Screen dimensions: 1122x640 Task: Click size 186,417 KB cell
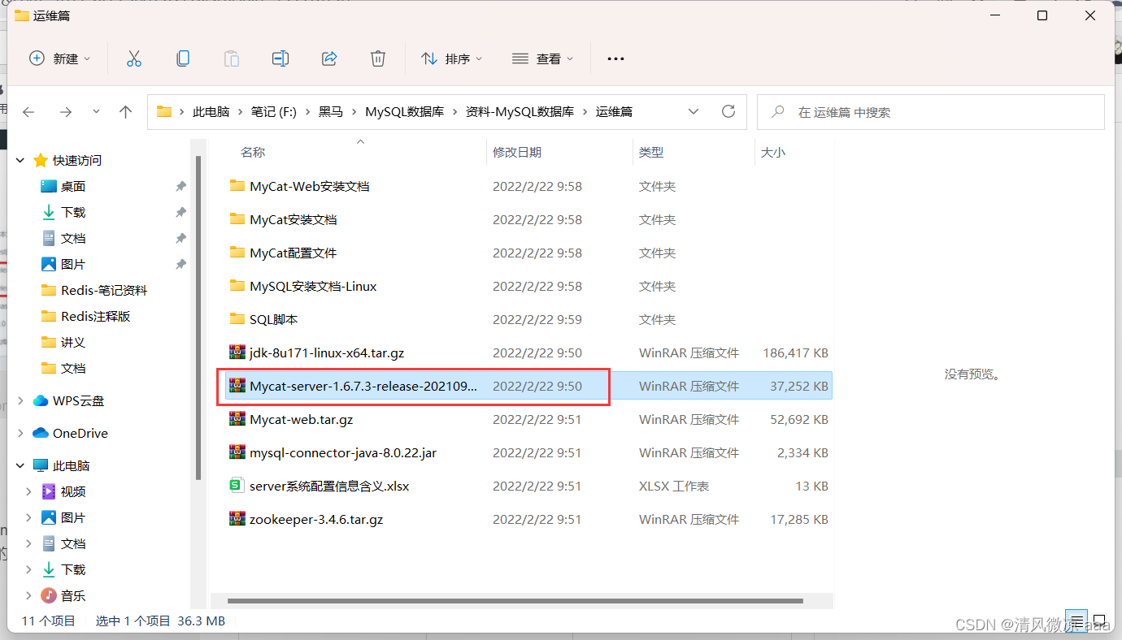795,352
